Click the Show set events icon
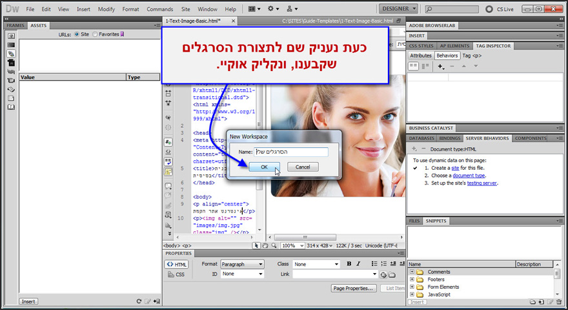 click(413, 66)
